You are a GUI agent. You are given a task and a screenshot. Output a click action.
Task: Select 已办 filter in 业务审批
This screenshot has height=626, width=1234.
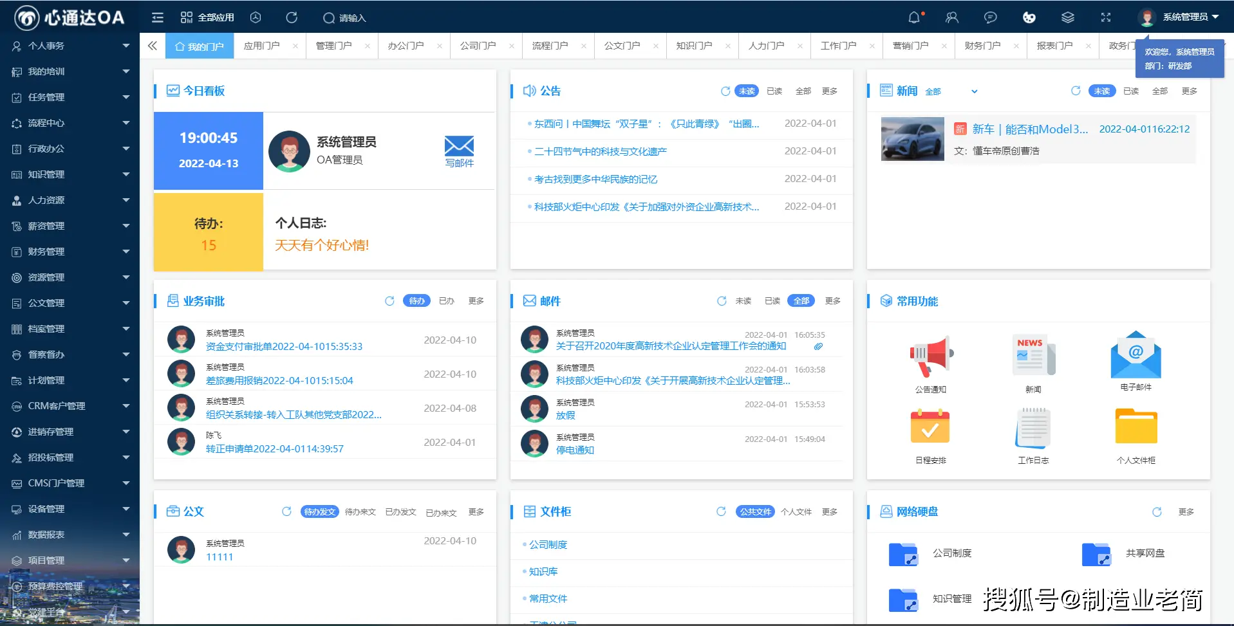(447, 300)
